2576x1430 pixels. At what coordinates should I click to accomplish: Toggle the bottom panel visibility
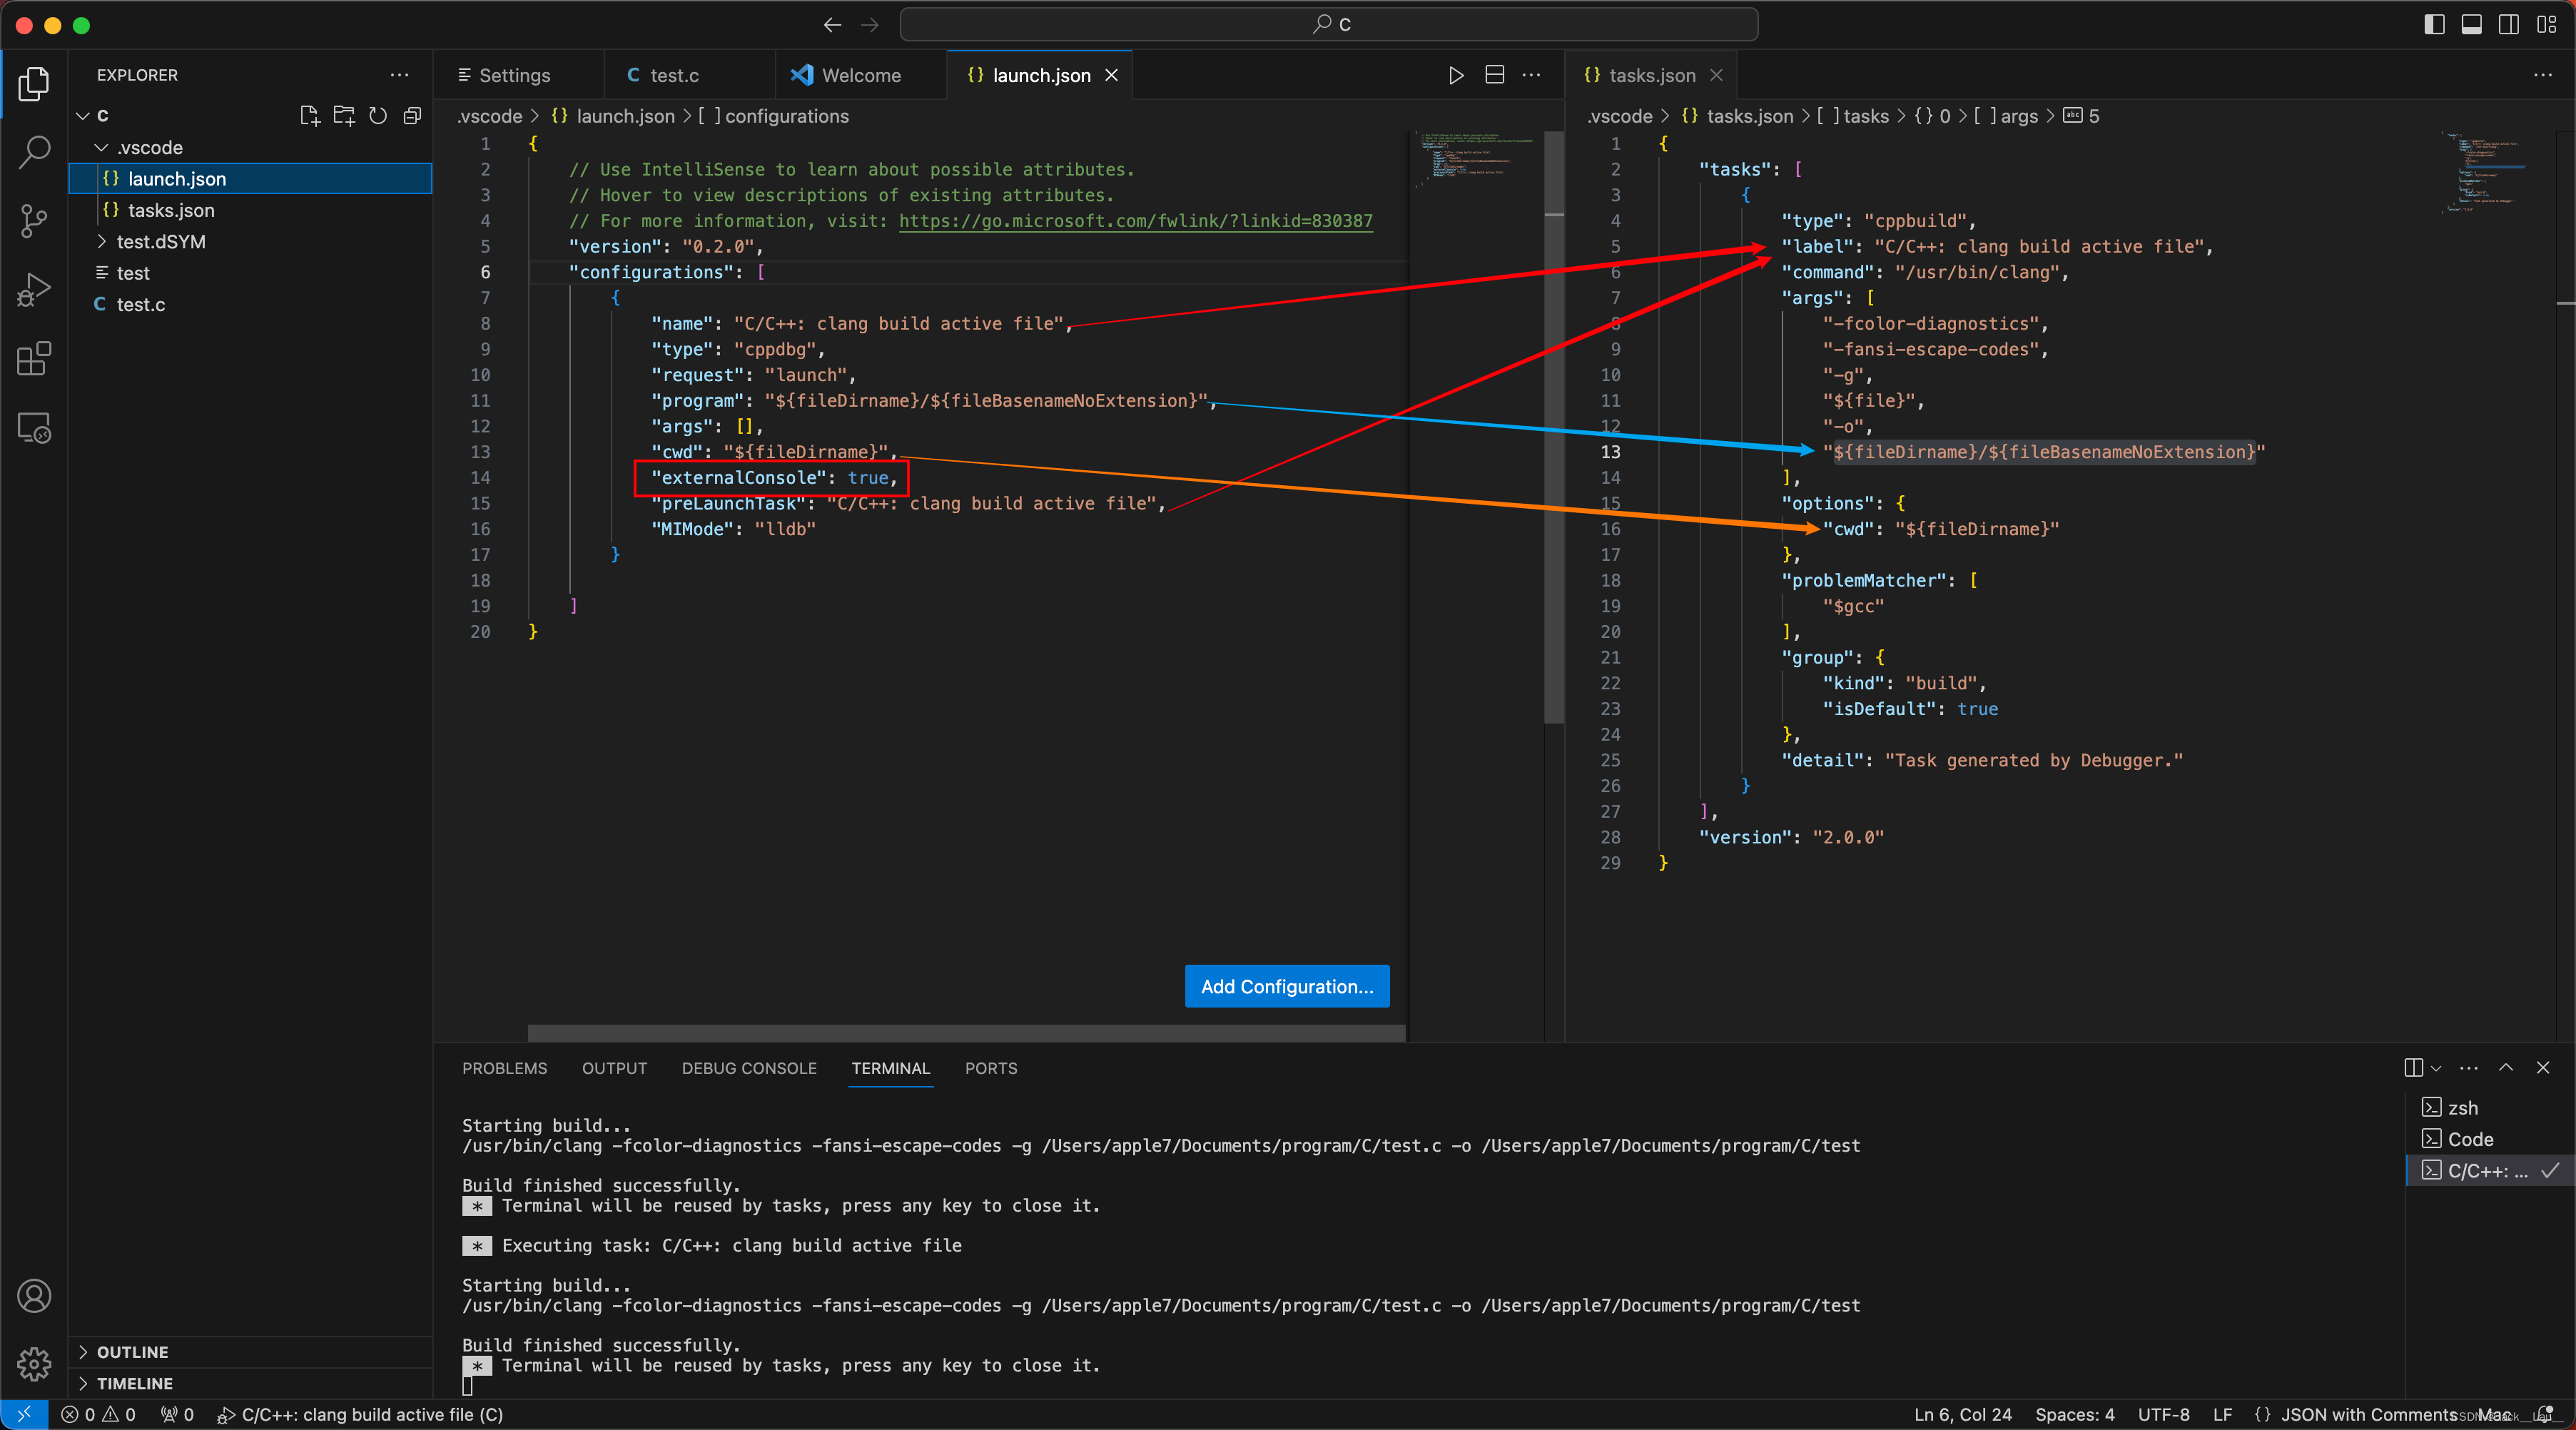(x=2471, y=24)
